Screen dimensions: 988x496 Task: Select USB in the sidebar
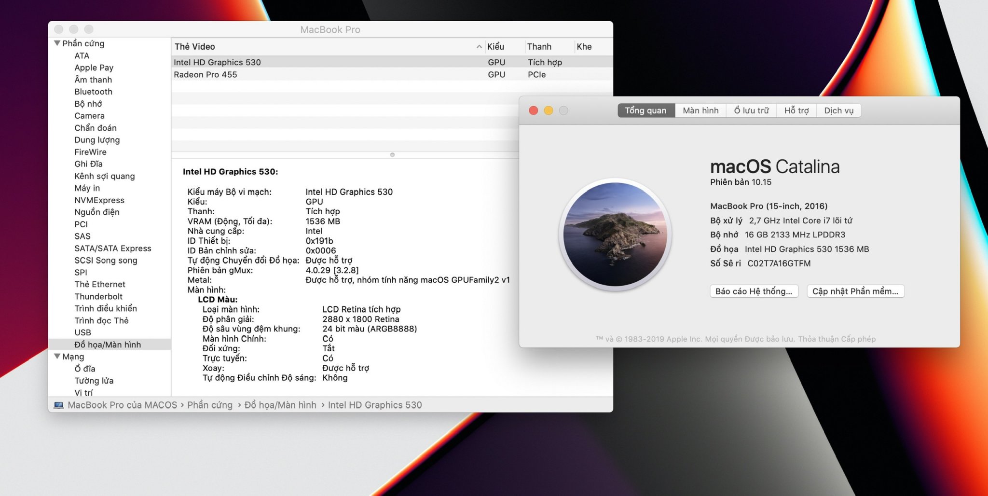coord(82,332)
